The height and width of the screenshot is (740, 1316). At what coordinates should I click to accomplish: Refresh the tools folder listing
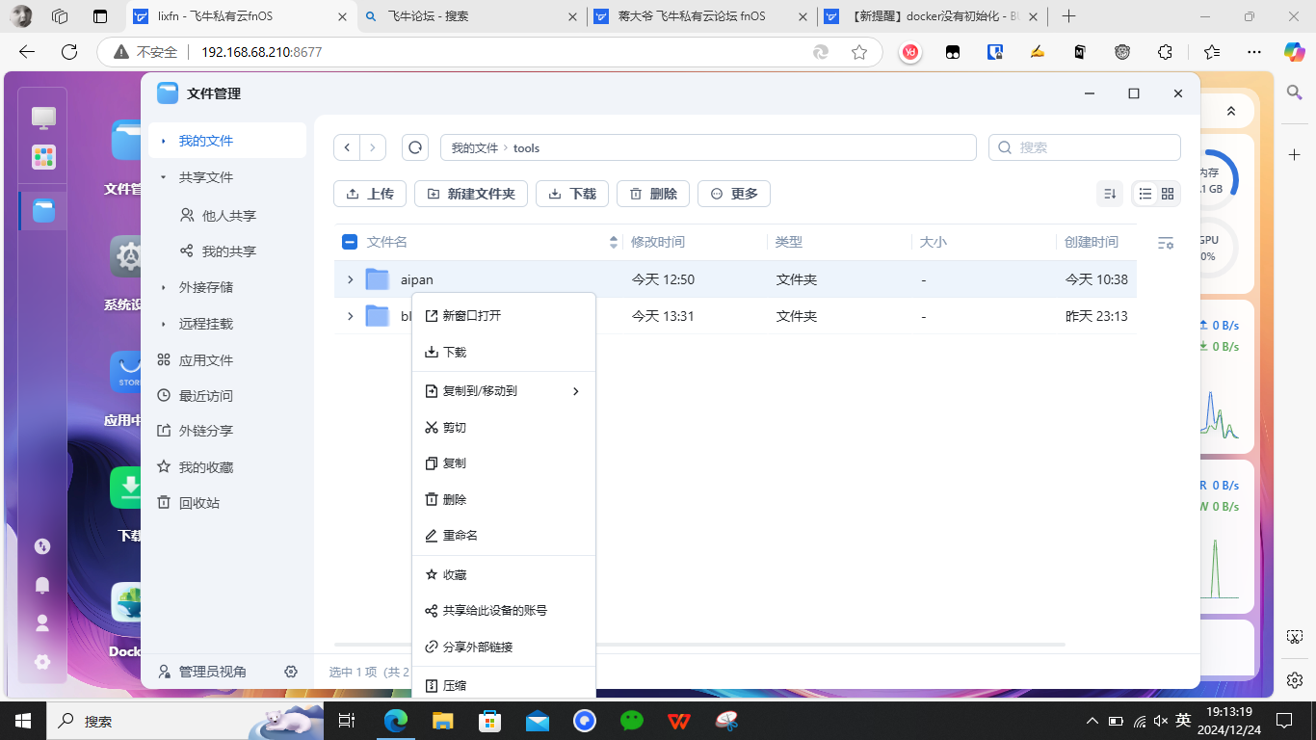point(415,147)
